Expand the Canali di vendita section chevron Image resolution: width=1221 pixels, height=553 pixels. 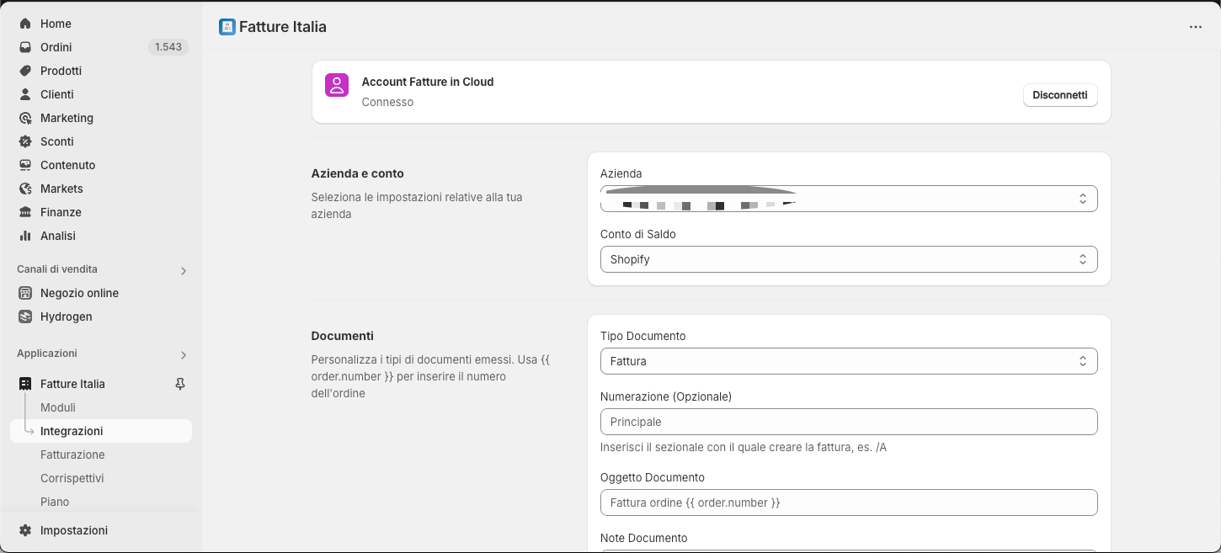pyautogui.click(x=184, y=271)
